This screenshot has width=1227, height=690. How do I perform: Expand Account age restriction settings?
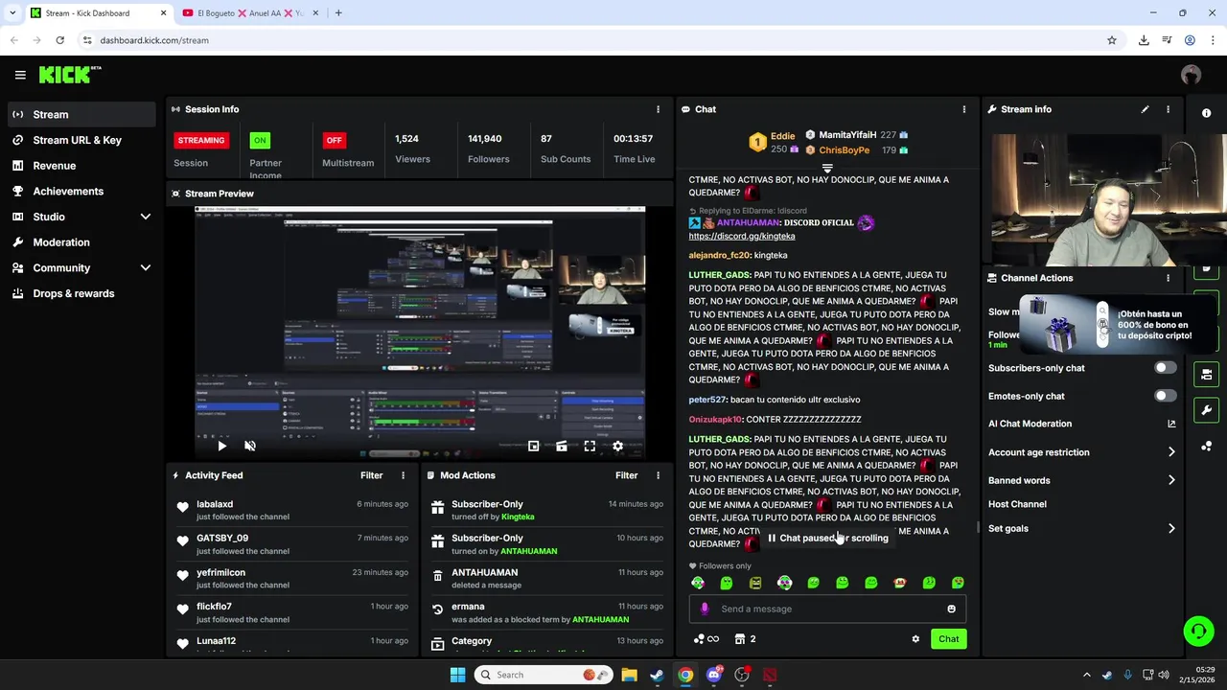1171,452
